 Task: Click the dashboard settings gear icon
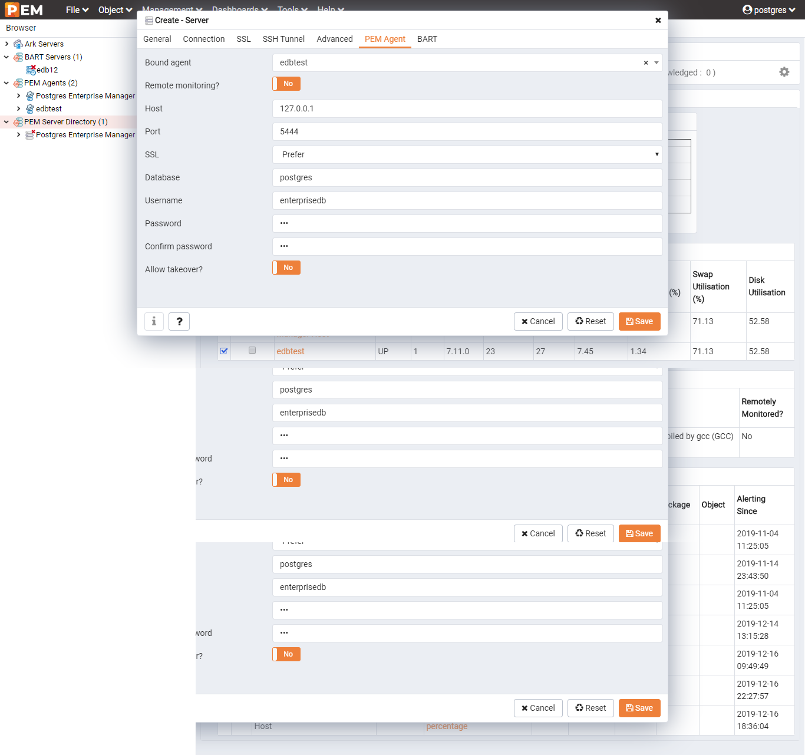(784, 72)
